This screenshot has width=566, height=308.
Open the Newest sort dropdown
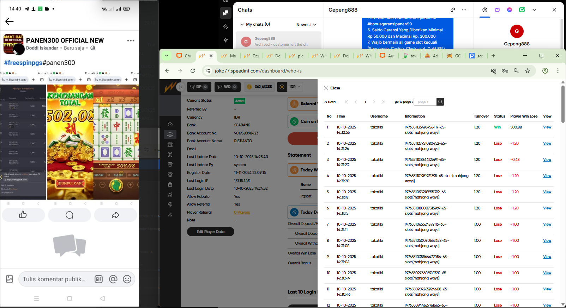tap(306, 25)
